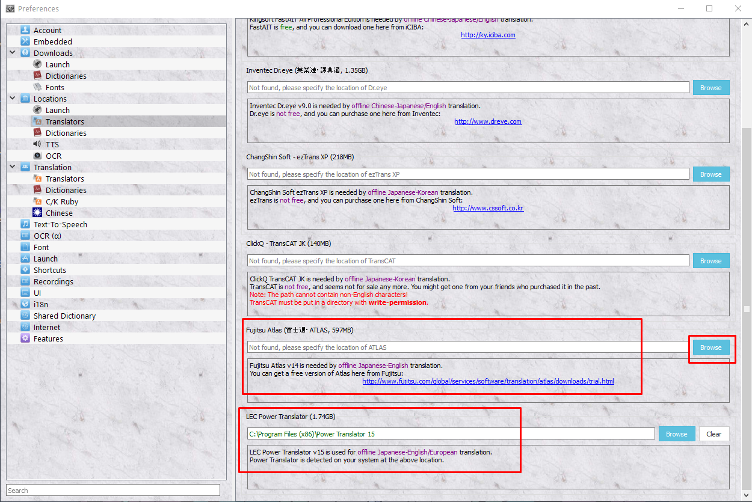Select Translators icon under Locations

point(37,121)
